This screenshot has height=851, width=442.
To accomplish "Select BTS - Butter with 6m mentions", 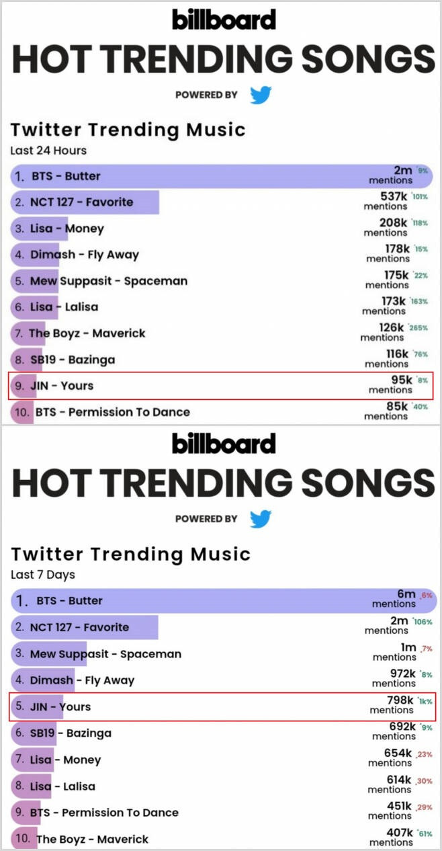I will (x=222, y=600).
